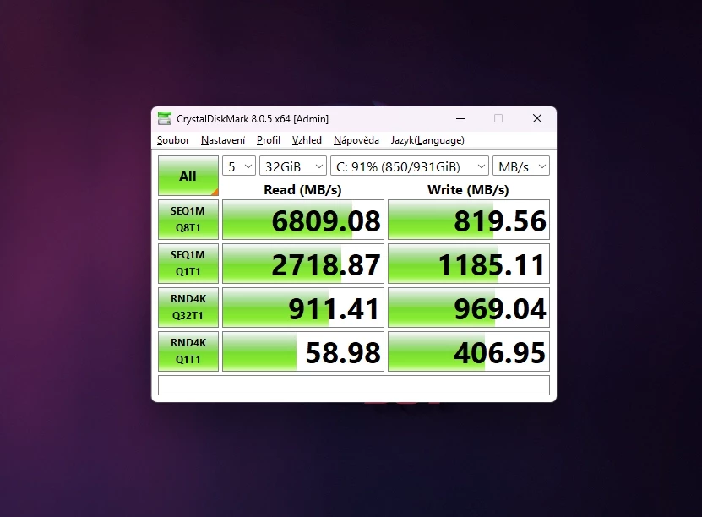Run the RND4K Q1T1 test

(188, 351)
